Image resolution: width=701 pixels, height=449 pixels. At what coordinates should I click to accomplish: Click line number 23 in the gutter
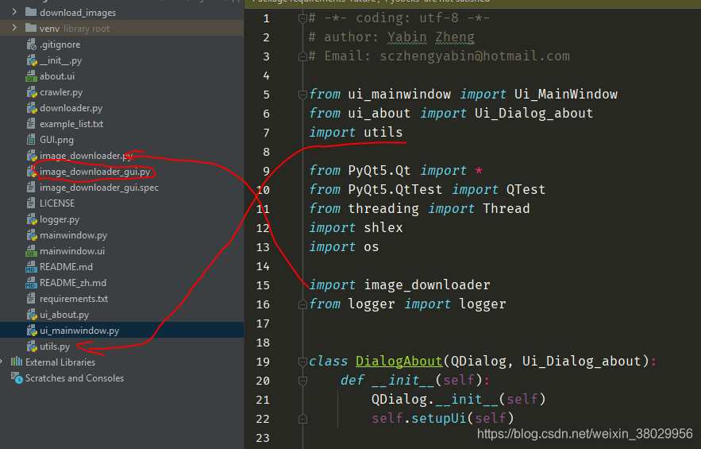[x=263, y=438]
